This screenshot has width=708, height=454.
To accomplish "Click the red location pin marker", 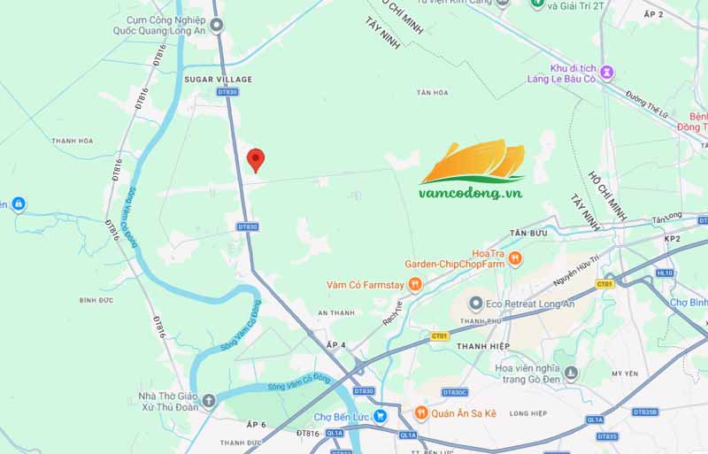I will click(256, 160).
